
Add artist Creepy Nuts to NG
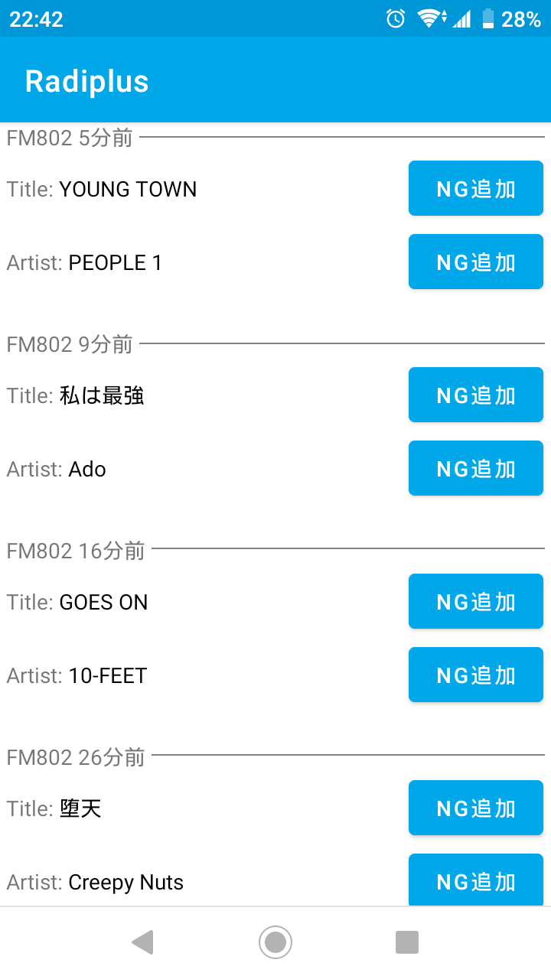pyautogui.click(x=475, y=881)
